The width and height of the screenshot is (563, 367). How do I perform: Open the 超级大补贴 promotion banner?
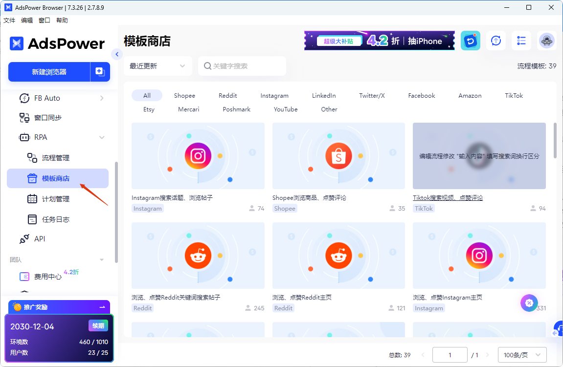[x=380, y=41]
